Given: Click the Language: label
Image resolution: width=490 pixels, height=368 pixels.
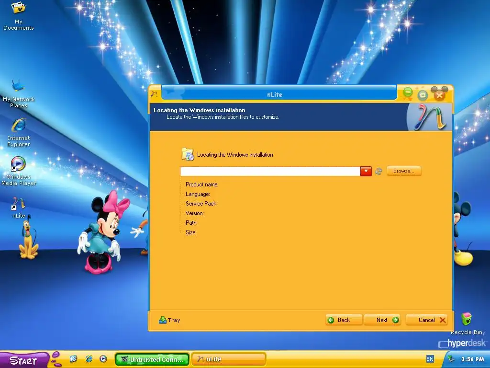Looking at the screenshot, I should pos(198,194).
